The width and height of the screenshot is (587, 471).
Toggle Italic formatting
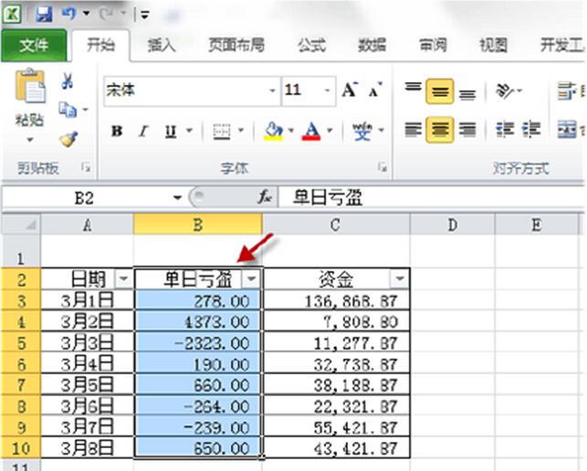pyautogui.click(x=142, y=131)
